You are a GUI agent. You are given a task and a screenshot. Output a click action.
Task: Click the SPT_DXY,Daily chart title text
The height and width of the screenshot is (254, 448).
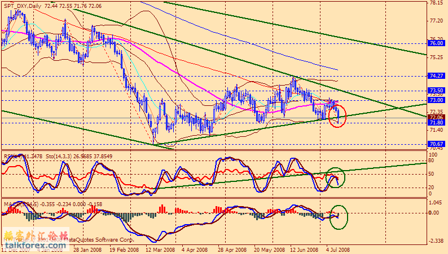pyautogui.click(x=23, y=6)
